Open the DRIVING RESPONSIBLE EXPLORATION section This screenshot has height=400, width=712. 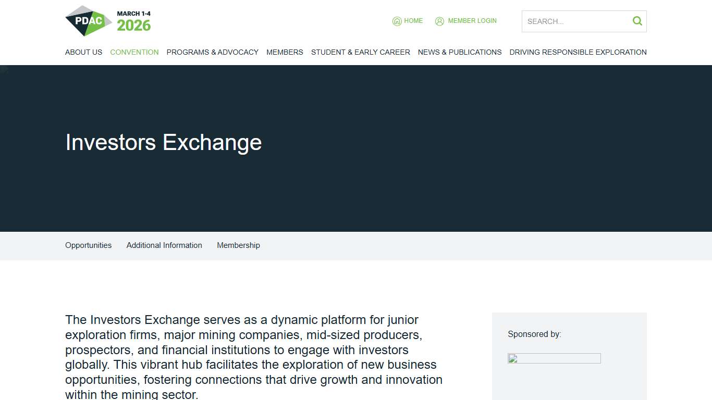[x=578, y=52]
